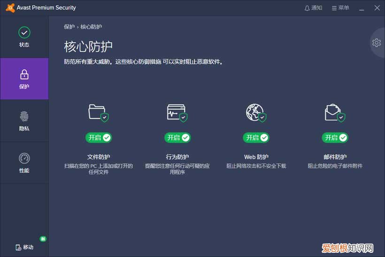Click description 阻止危险的电子邮件附件
The height and width of the screenshot is (257, 385).
click(335, 166)
